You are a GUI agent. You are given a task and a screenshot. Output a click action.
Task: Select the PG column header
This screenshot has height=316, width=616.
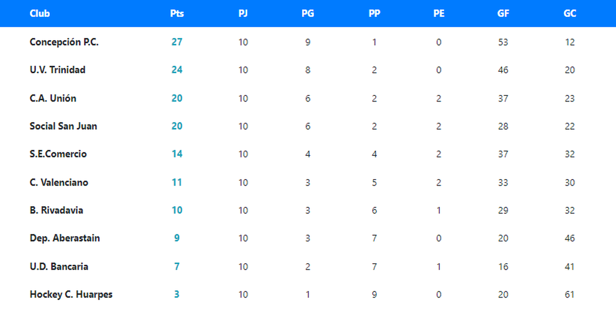307,14
